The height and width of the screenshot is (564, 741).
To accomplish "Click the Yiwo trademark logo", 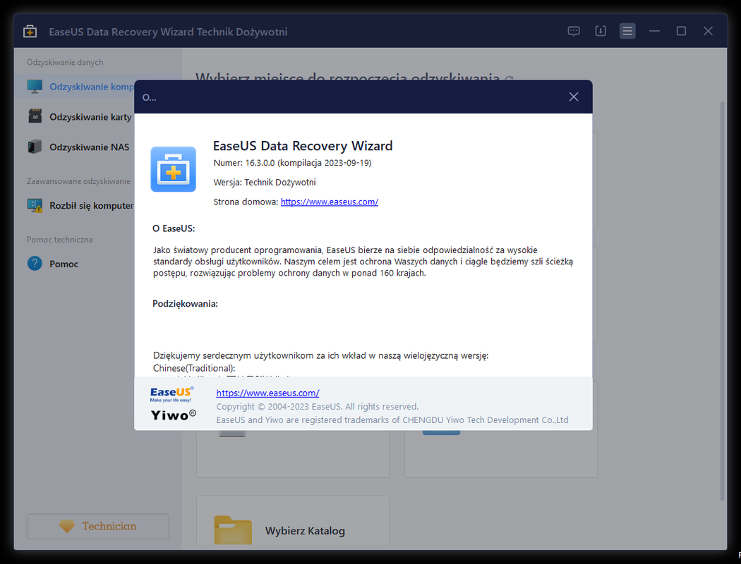I will click(x=173, y=415).
